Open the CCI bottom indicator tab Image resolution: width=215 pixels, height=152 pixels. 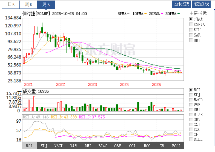point(132,146)
